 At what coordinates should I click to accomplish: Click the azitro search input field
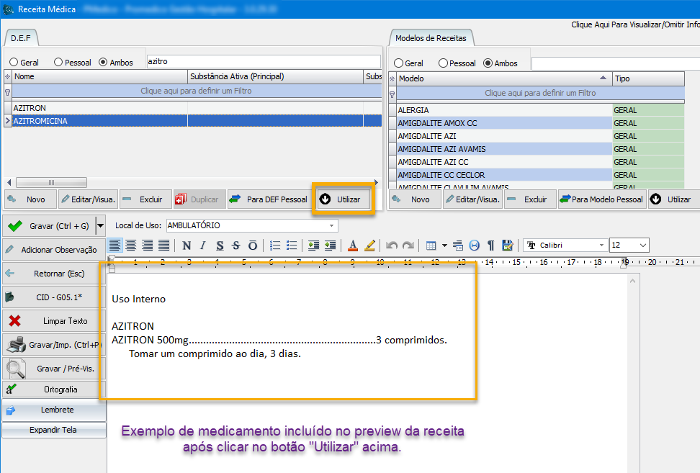263,62
